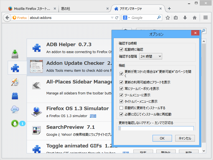The image size is (213, 160).
Task: Open Available Updates category with badge
Action: (x=15, y=123)
